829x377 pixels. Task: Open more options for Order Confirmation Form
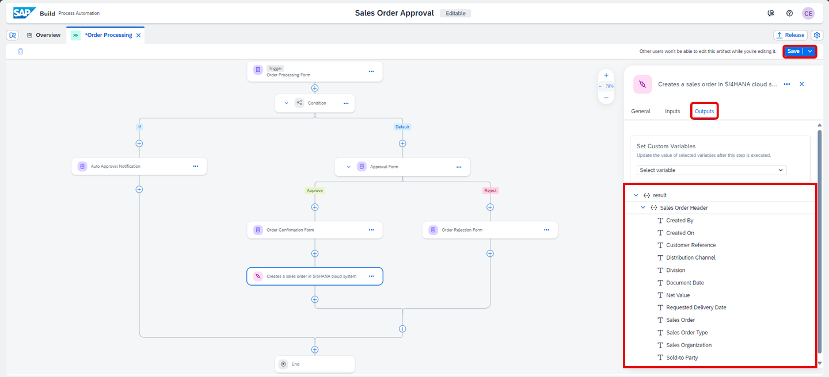pyautogui.click(x=371, y=230)
